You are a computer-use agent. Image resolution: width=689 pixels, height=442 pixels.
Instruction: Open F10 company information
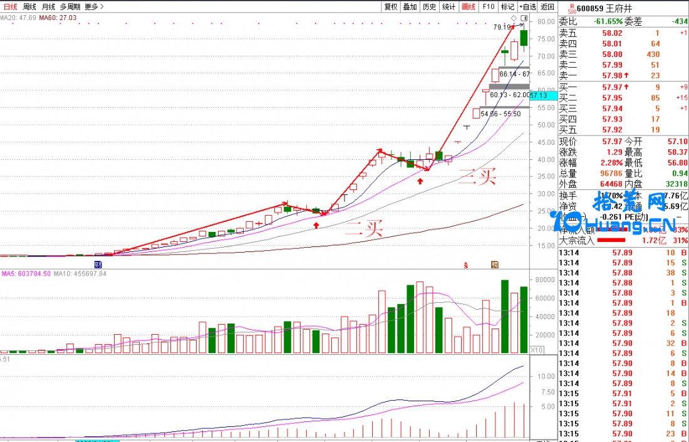pyautogui.click(x=488, y=7)
